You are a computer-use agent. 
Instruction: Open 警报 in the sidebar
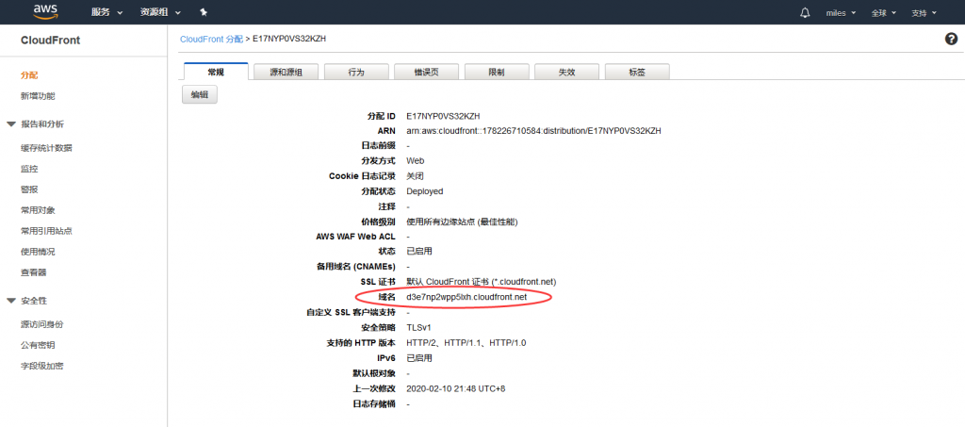[x=29, y=189]
